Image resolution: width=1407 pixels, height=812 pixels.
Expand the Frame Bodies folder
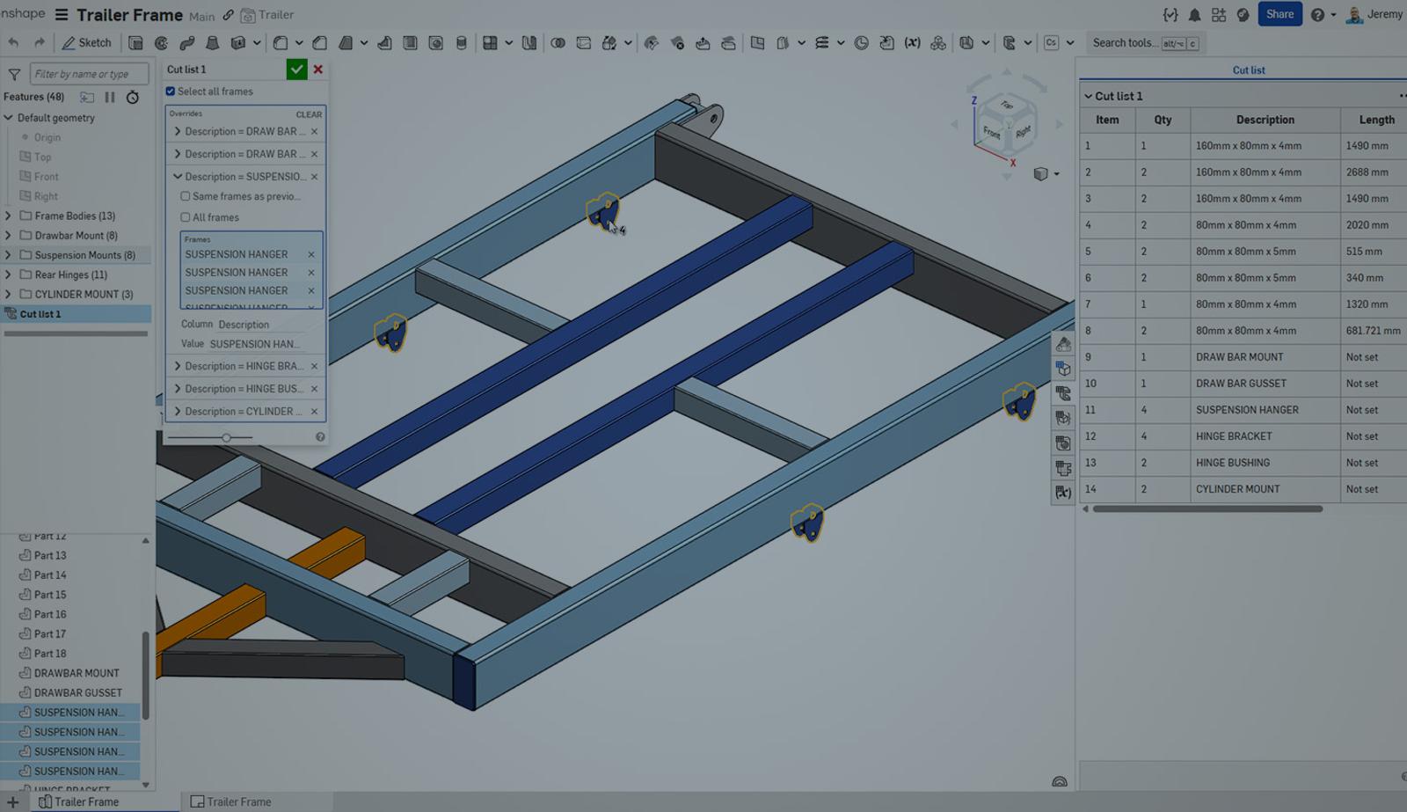(x=9, y=216)
